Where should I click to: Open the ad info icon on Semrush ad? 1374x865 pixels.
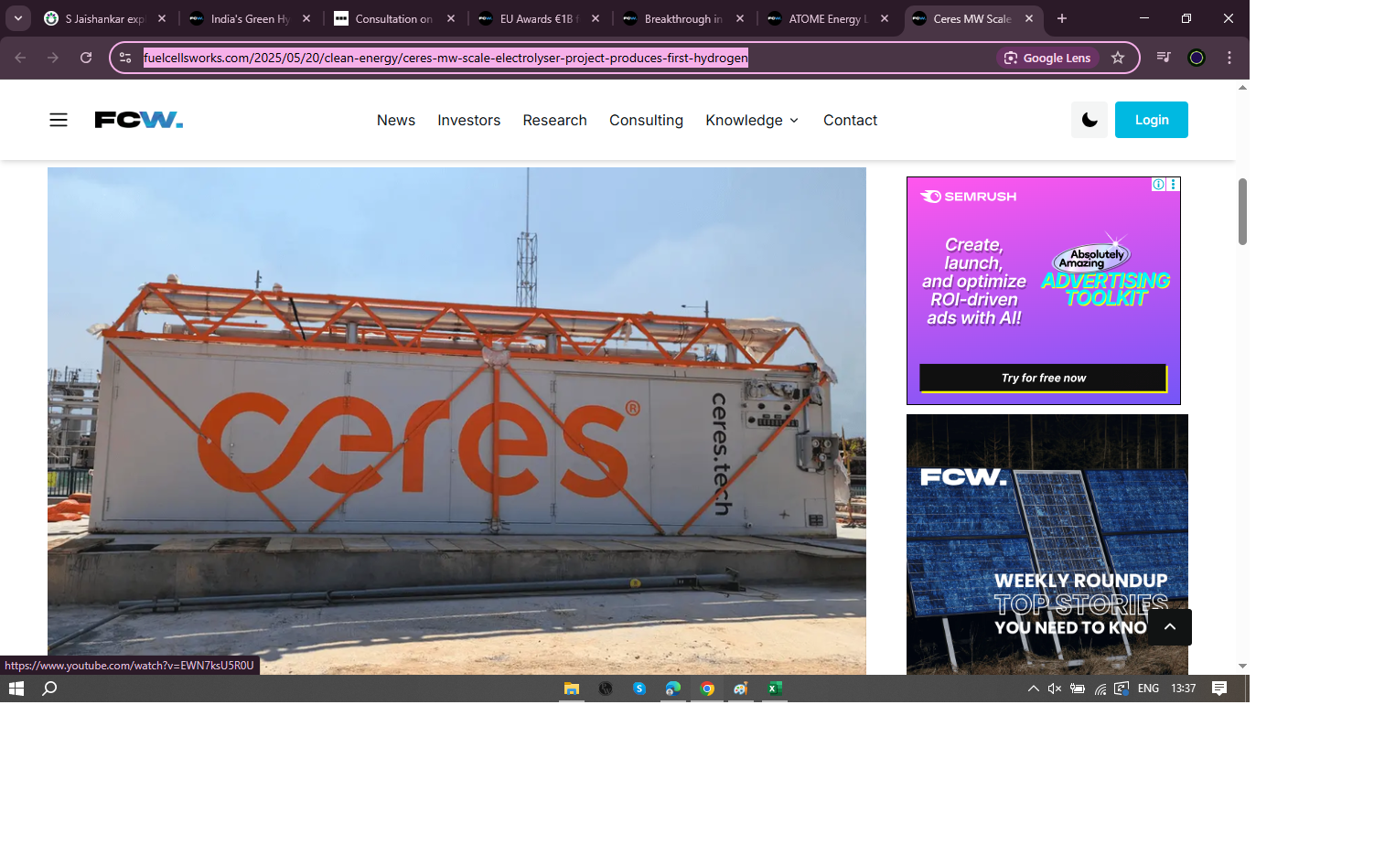pos(1158,184)
